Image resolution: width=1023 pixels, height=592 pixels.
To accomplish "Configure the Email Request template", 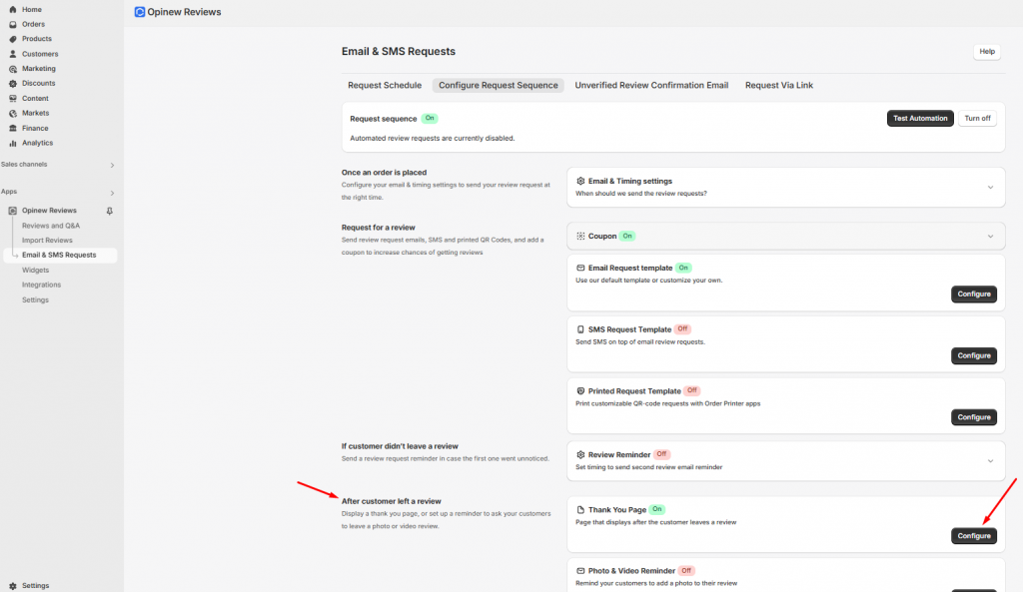I will [x=973, y=295].
